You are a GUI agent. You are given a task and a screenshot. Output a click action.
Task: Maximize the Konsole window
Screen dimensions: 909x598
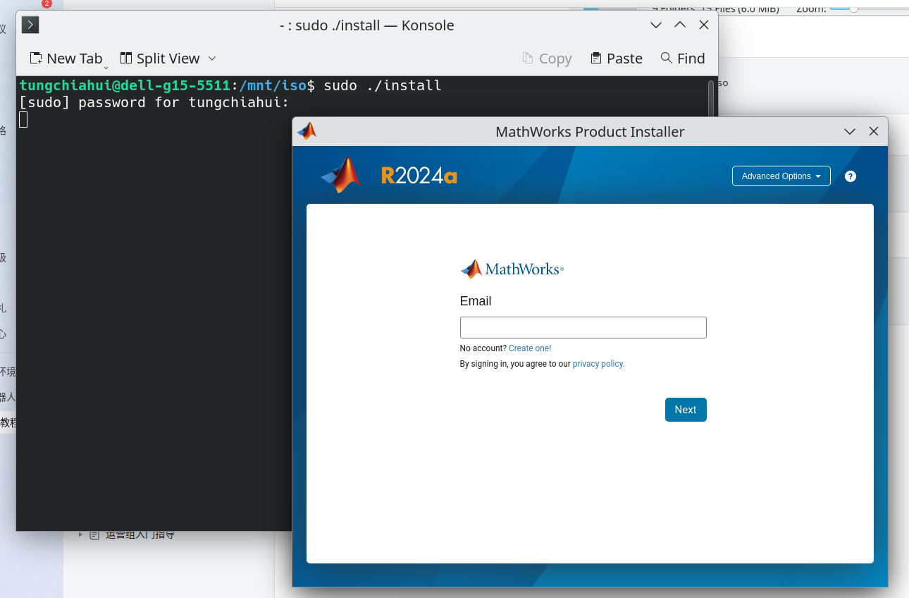coord(680,25)
